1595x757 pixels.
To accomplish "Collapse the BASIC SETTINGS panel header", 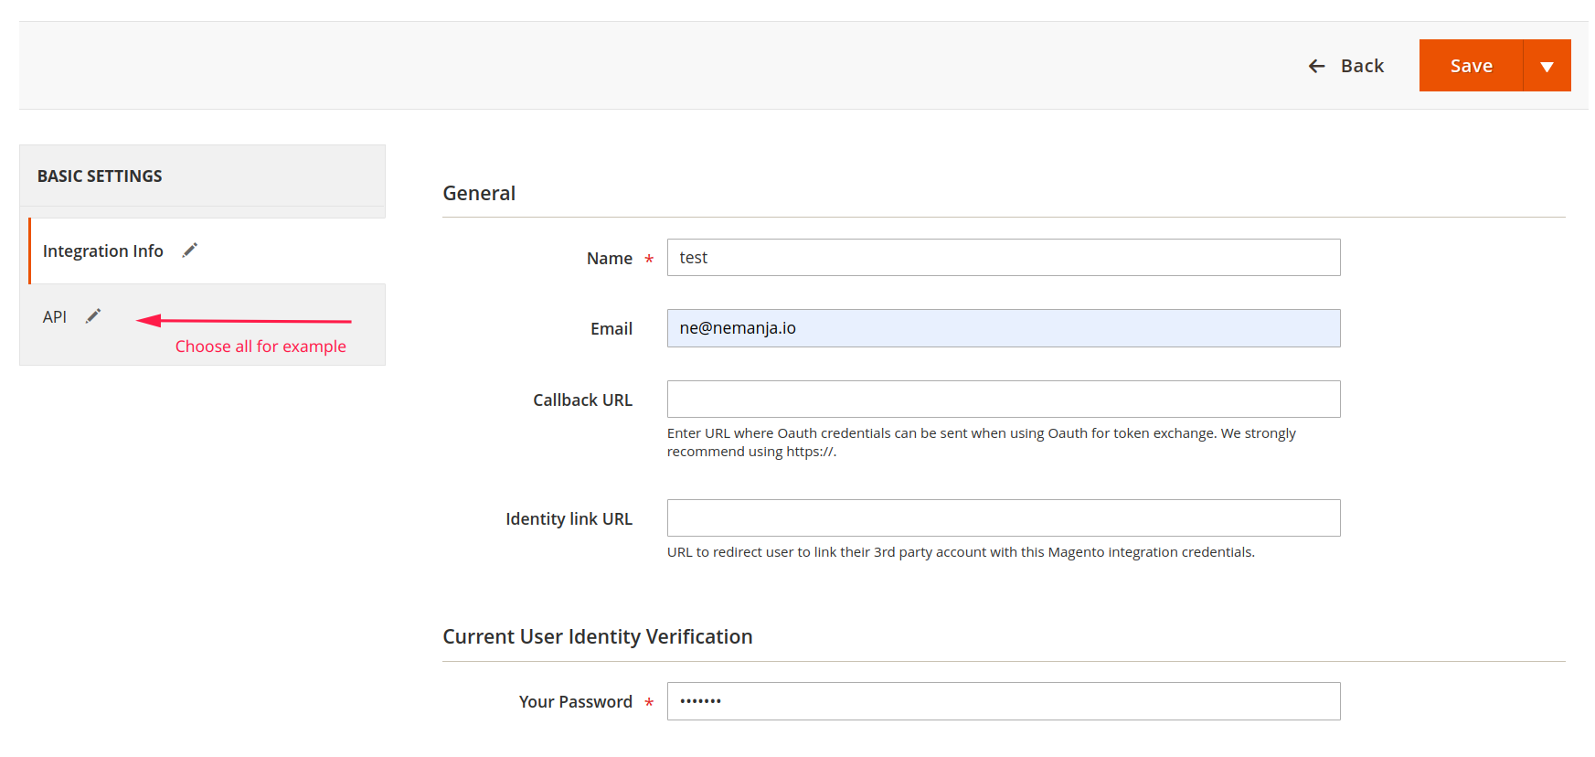I will click(100, 176).
